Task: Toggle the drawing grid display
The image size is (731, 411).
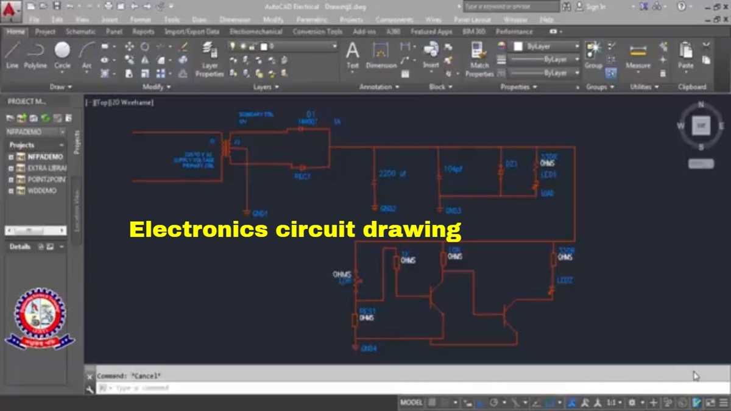Action: coord(432,402)
